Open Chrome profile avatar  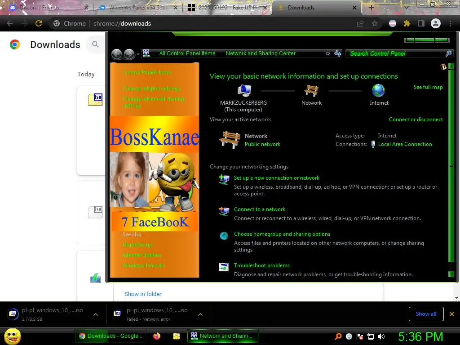tap(436, 23)
